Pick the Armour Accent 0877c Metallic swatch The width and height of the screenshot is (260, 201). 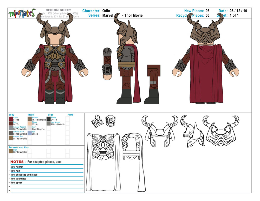coord(11,128)
